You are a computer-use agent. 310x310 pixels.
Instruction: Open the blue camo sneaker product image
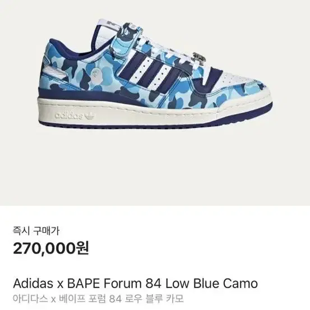pos(155,74)
